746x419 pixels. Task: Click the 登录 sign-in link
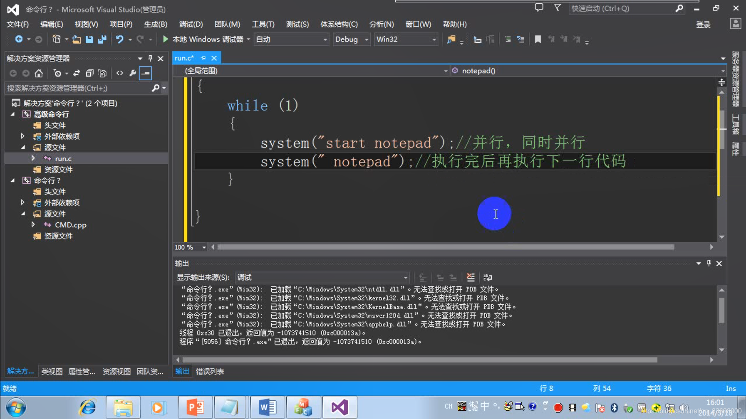click(x=703, y=25)
